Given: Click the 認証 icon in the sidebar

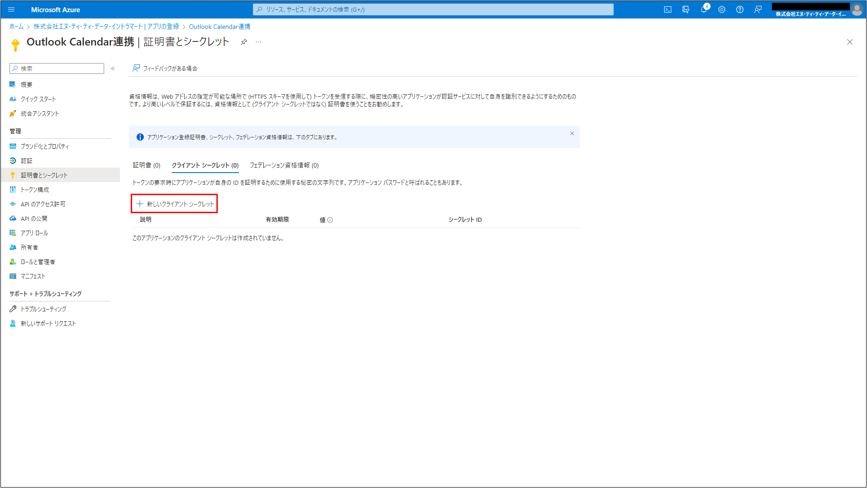Looking at the screenshot, I should point(13,160).
